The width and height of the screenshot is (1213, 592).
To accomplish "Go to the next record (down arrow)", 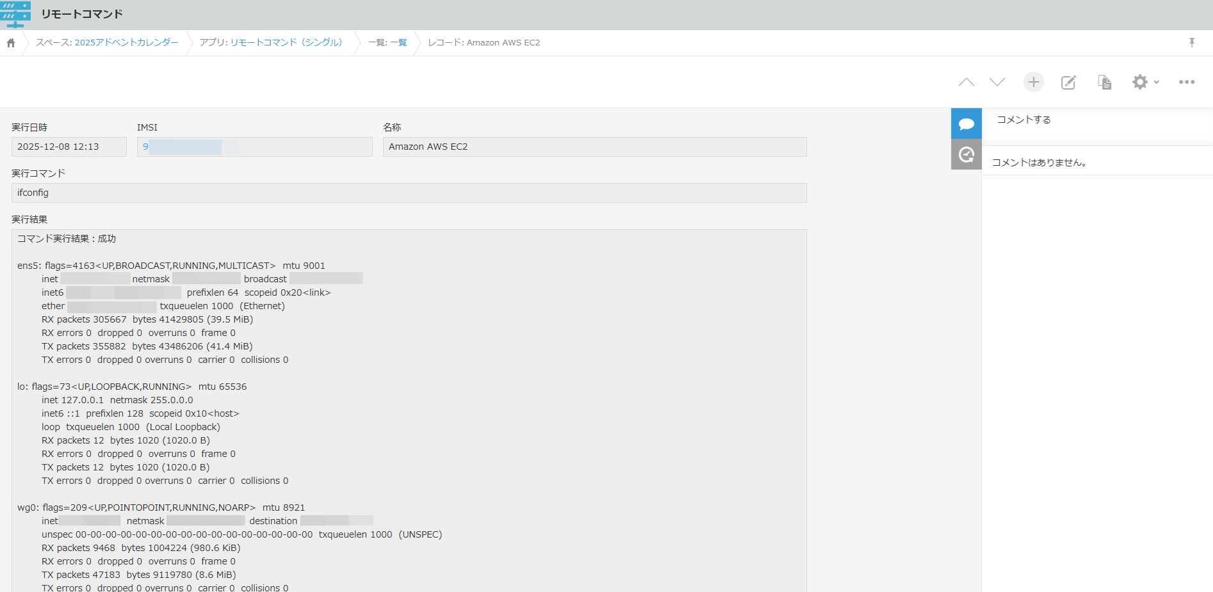I will click(997, 82).
